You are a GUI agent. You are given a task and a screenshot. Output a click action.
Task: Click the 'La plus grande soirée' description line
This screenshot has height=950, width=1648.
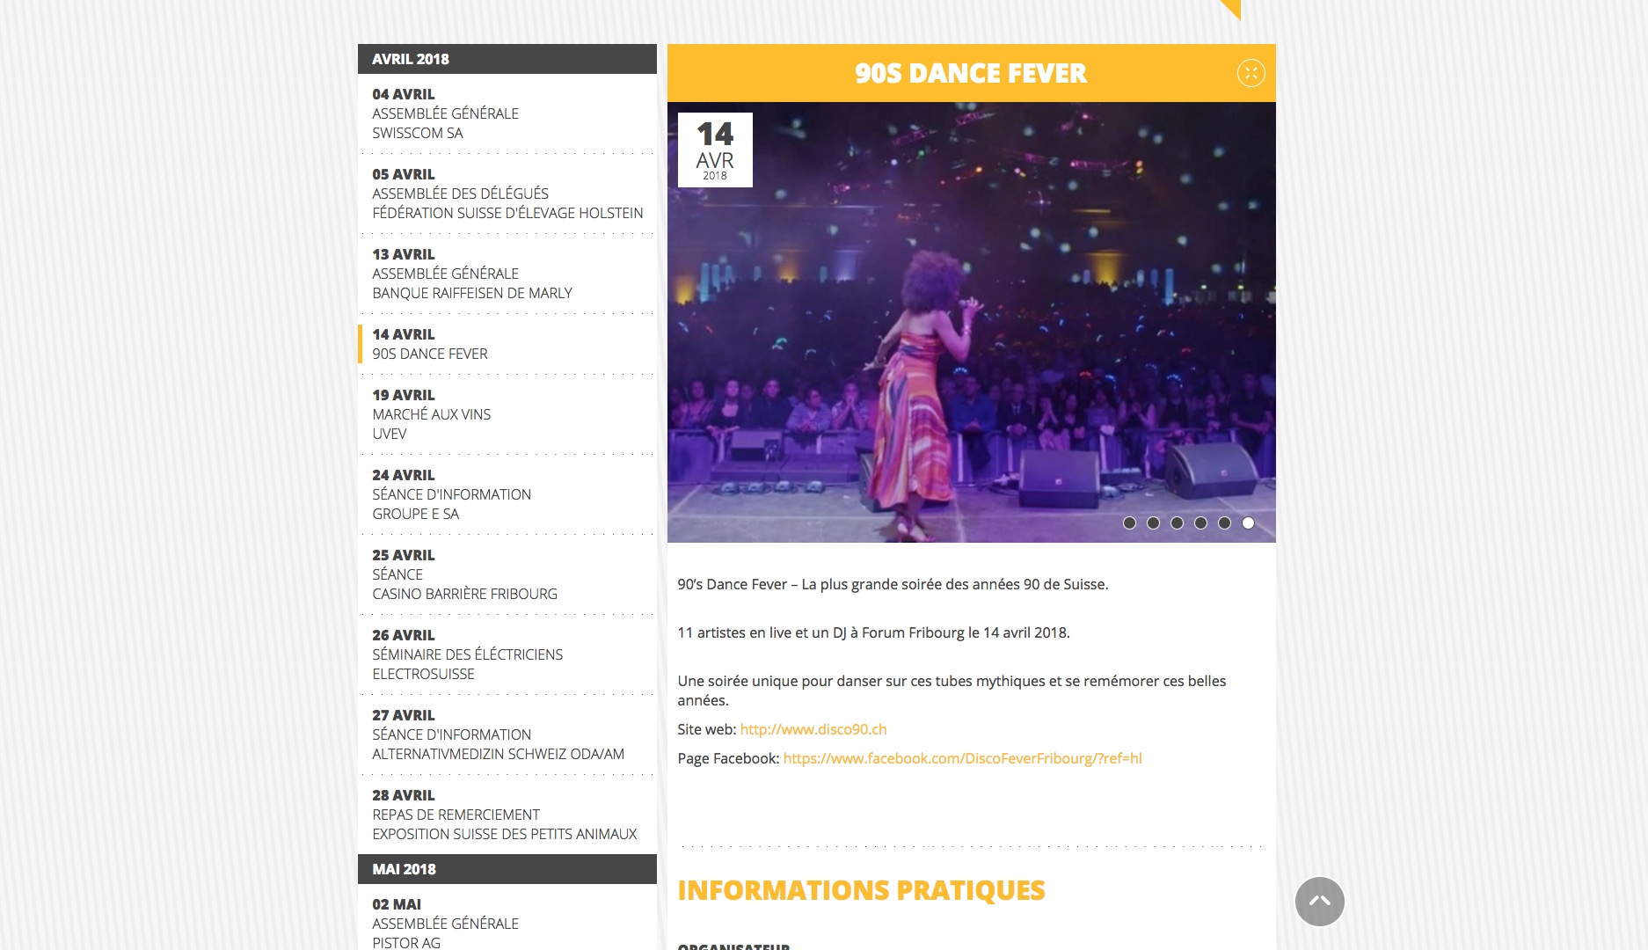(x=893, y=584)
